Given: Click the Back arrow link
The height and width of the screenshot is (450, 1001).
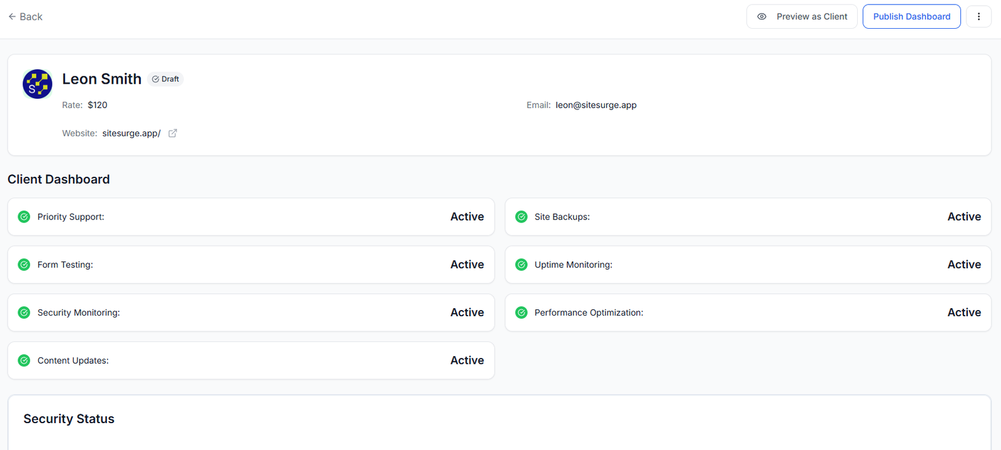Looking at the screenshot, I should tap(25, 17).
